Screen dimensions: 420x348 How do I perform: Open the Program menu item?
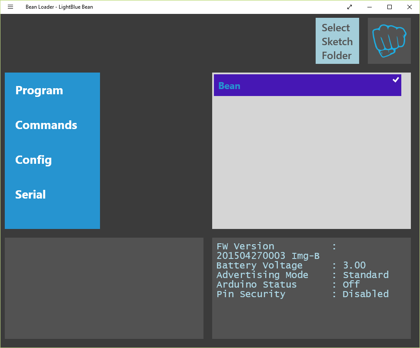point(39,90)
